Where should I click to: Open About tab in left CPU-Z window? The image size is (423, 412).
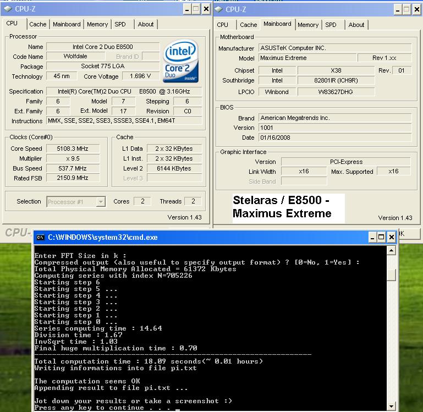[146, 24]
